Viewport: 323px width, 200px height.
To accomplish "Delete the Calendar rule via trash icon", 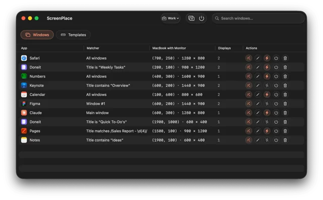I will (285, 95).
